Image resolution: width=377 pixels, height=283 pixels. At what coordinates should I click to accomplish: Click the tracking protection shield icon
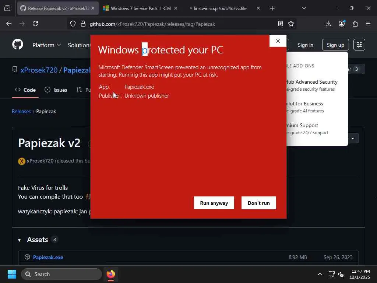[x=73, y=24]
